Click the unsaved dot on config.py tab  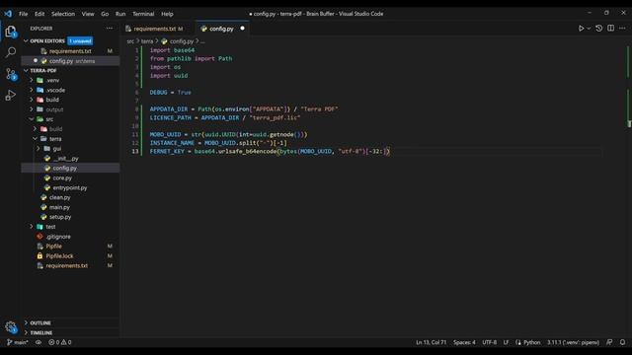242,29
